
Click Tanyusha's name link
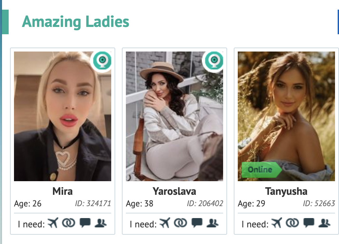coord(286,191)
